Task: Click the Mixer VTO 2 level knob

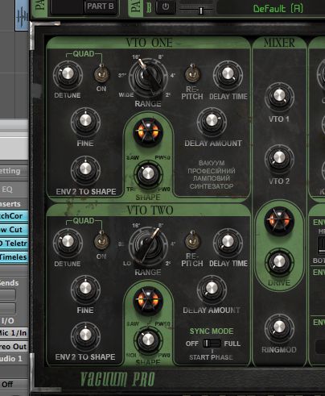Action: click(279, 158)
